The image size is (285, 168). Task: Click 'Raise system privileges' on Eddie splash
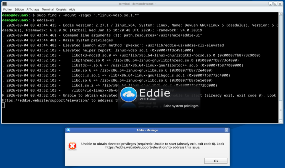click(x=181, y=106)
